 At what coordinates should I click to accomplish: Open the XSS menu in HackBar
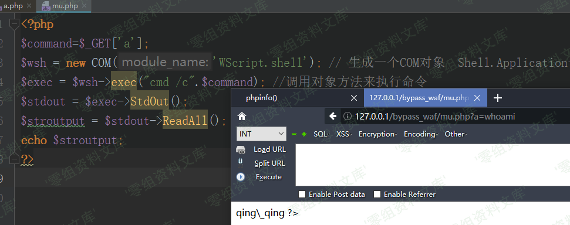tap(344, 134)
